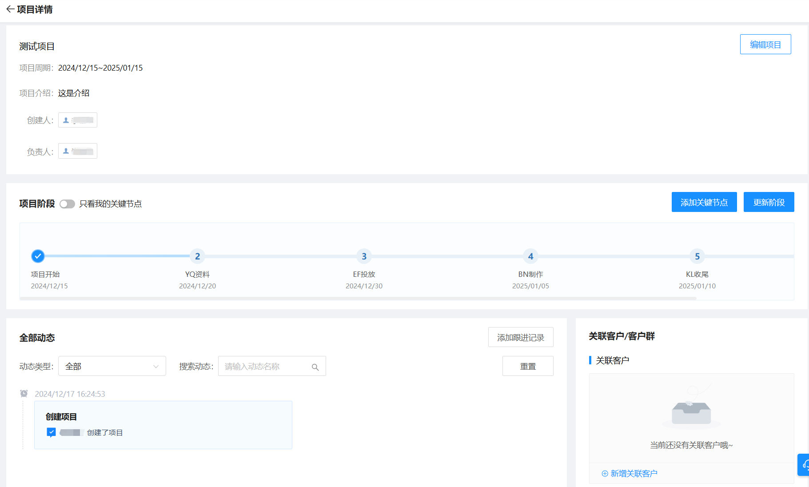Select stage 3 EF投放 node
The height and width of the screenshot is (487, 809).
(x=364, y=256)
